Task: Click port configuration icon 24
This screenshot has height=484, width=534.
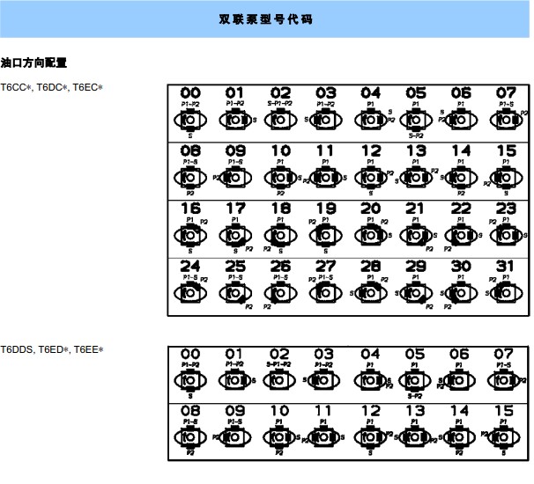Action: [189, 291]
